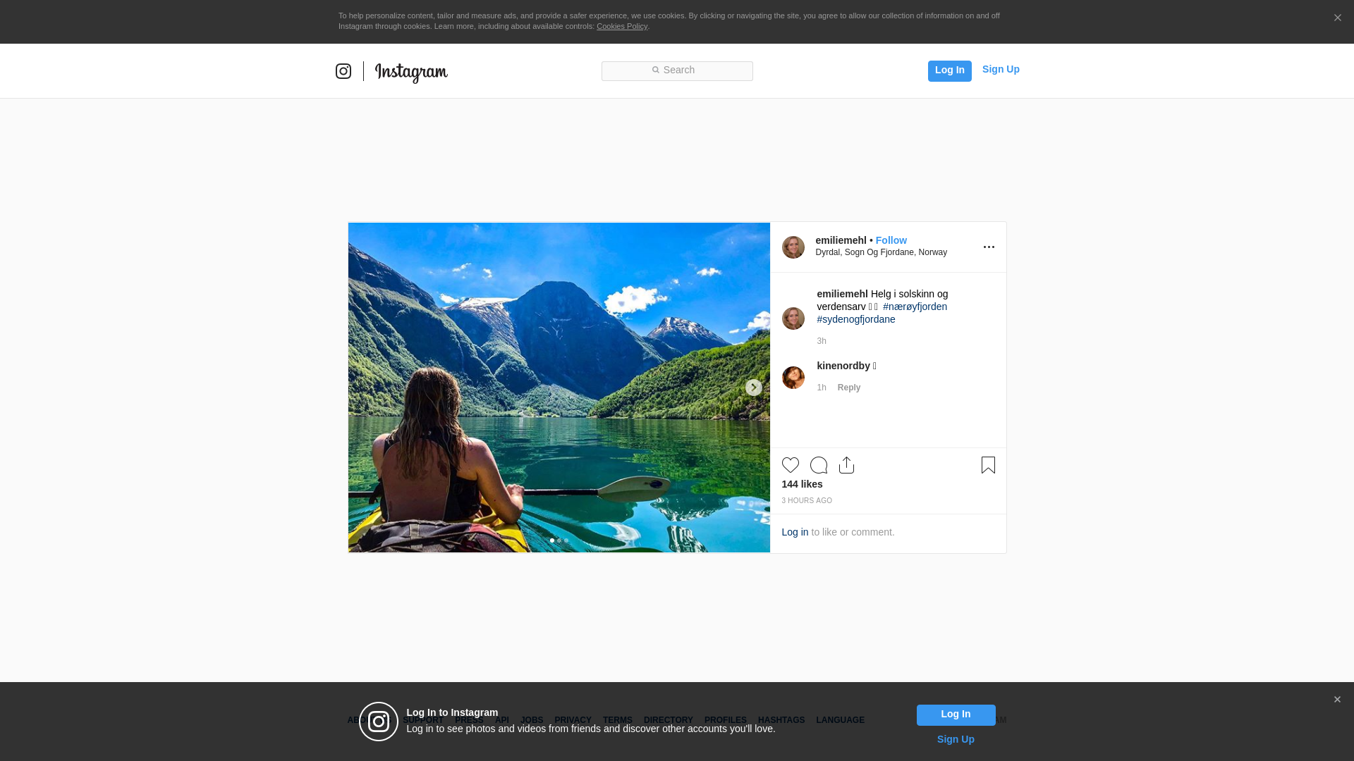Open emiliemehl profile picture in post header

[793, 247]
